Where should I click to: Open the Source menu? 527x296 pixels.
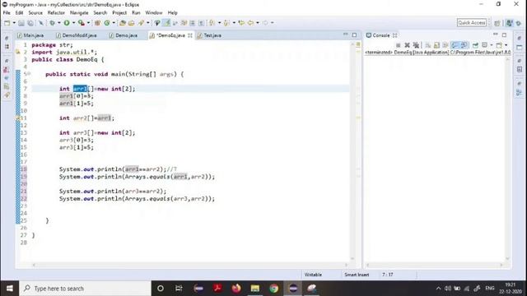35,13
